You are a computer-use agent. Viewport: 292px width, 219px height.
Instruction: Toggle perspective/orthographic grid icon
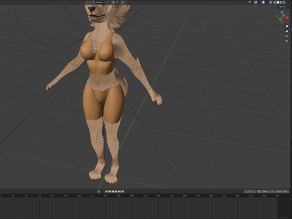[x=287, y=41]
